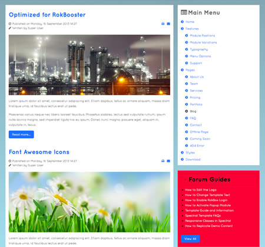Click the arrow icon beside Blog menu item
The width and height of the screenshot is (265, 247).
point(187,111)
